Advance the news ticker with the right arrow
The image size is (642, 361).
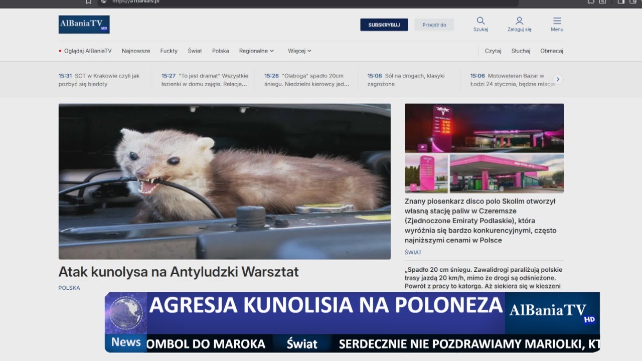[x=558, y=79]
